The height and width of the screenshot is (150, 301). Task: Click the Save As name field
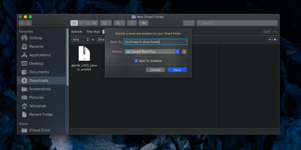(x=156, y=42)
